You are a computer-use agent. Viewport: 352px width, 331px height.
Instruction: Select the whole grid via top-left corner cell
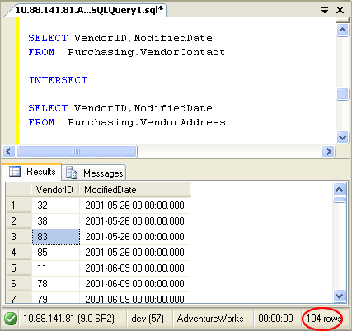[19, 190]
